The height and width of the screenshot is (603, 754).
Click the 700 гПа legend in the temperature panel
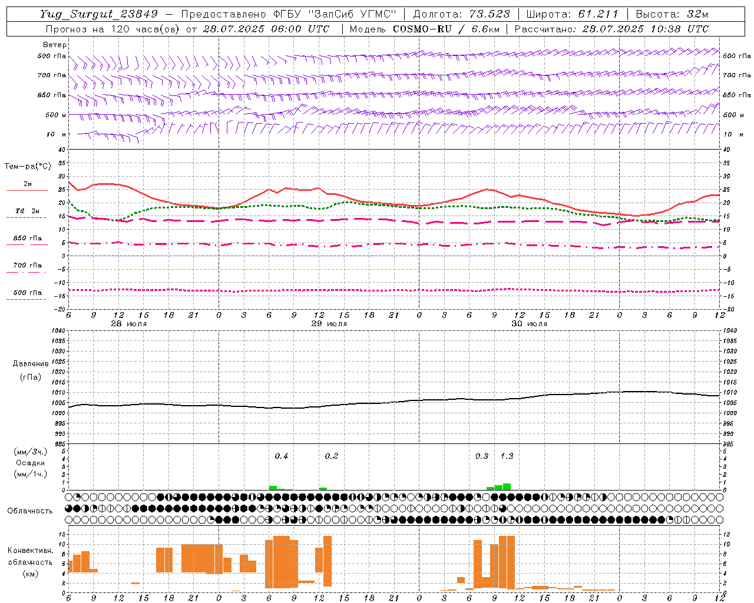tap(28, 266)
